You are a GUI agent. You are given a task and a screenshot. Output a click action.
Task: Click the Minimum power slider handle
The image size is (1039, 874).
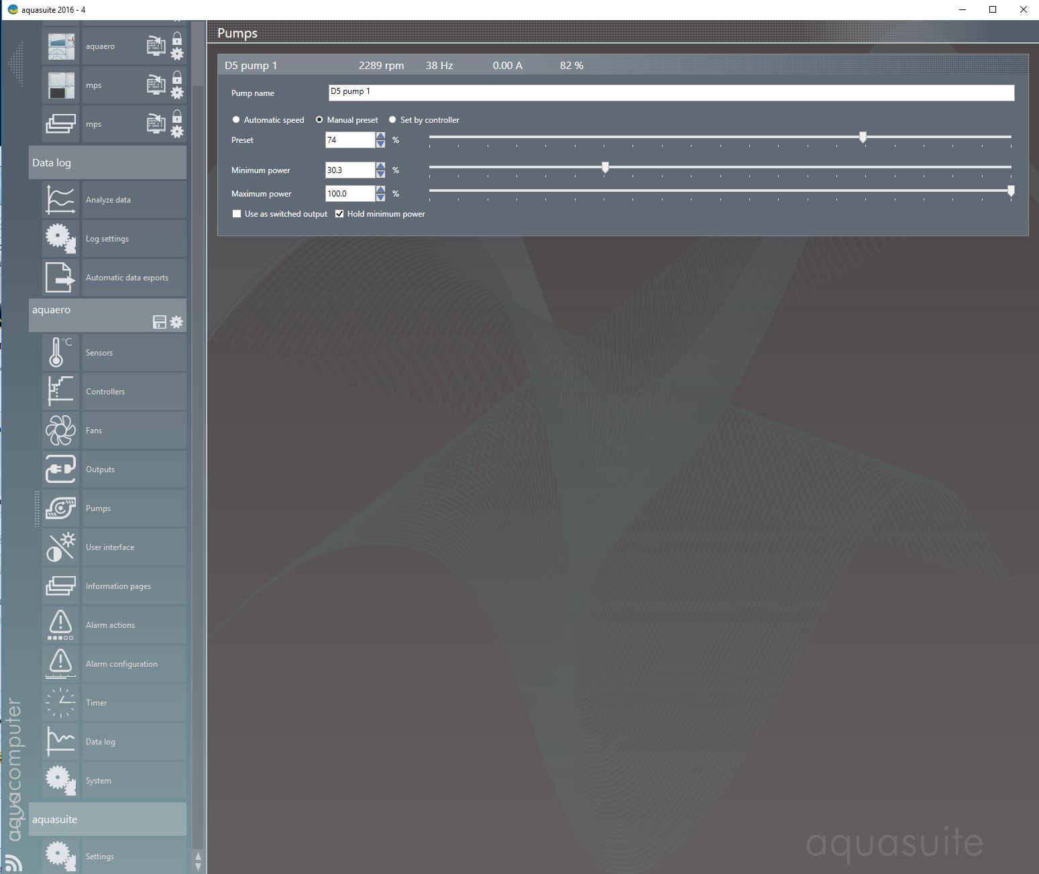pyautogui.click(x=605, y=168)
